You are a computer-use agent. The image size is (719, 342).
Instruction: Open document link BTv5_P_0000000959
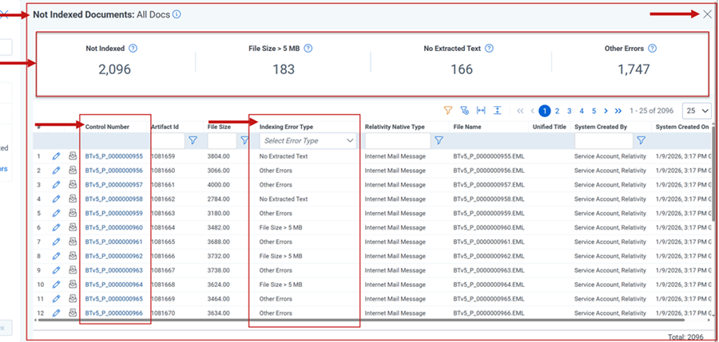(113, 214)
